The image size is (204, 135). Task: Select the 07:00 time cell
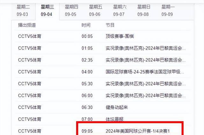point(87,119)
